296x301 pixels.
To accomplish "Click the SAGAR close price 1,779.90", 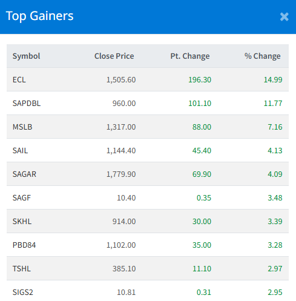I will pos(121,174).
